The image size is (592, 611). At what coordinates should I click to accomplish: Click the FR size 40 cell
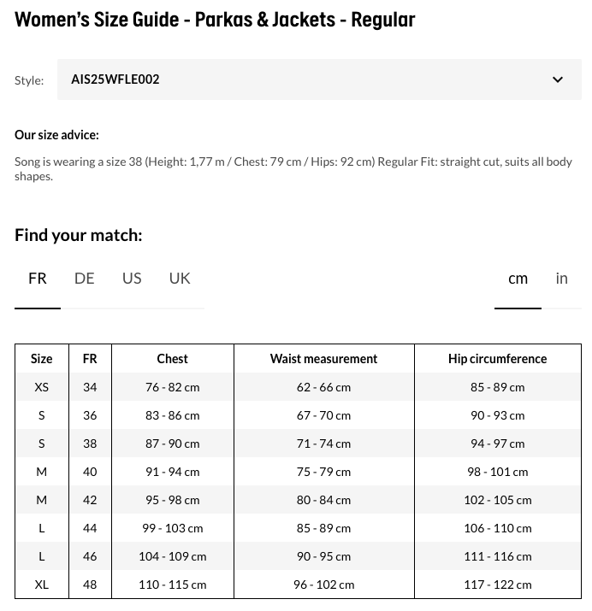tap(90, 472)
